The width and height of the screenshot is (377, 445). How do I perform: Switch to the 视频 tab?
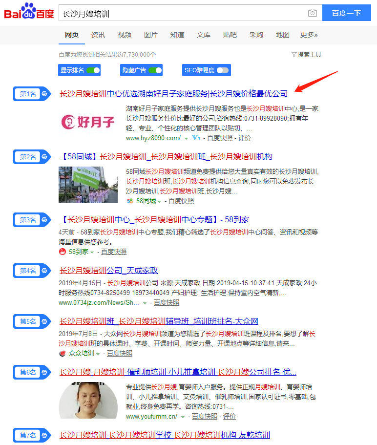coord(125,35)
